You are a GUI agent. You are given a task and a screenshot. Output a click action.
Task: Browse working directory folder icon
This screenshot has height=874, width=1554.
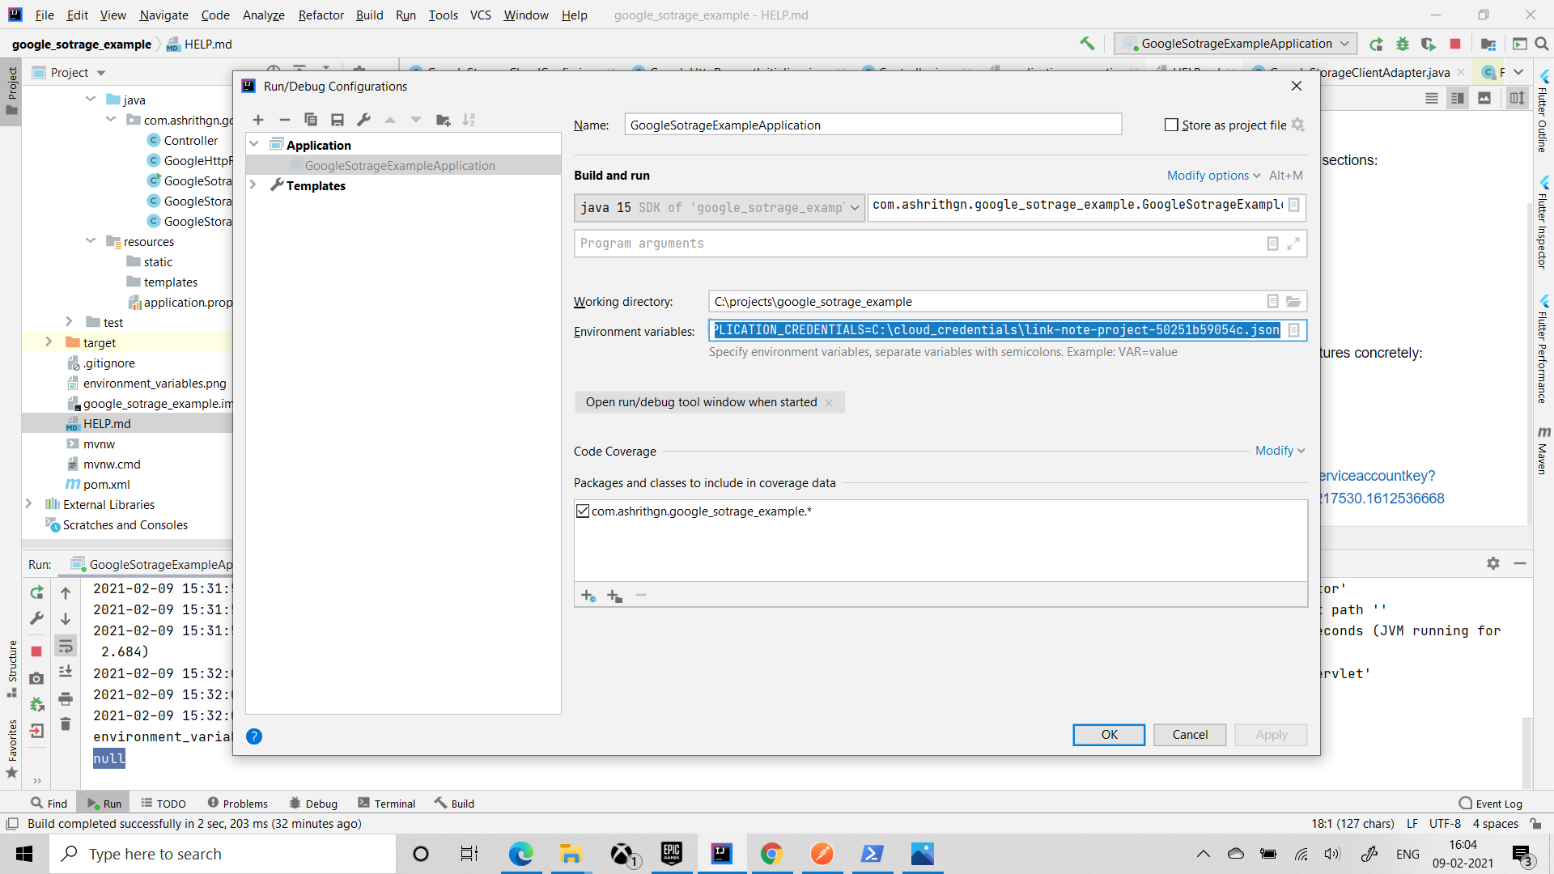[x=1293, y=302]
